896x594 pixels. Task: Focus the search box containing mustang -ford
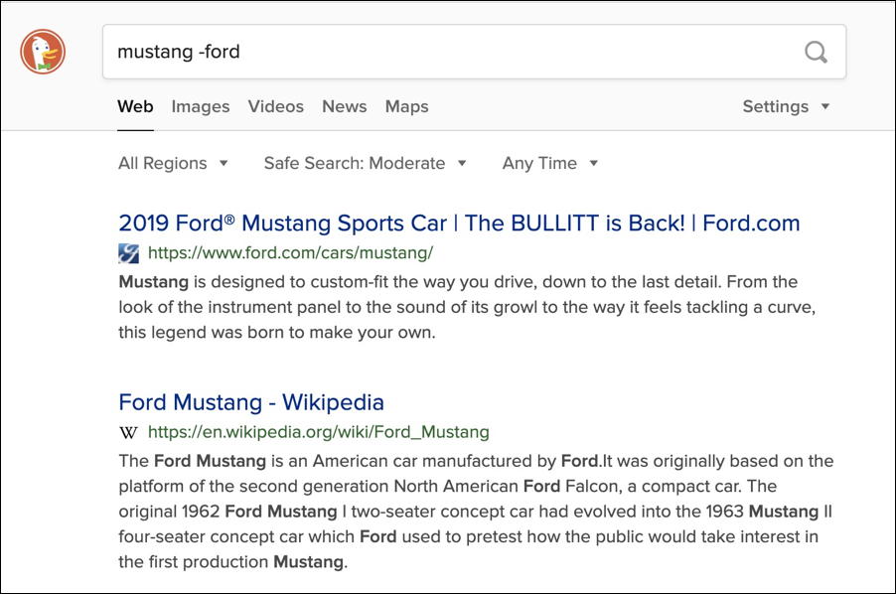click(x=474, y=52)
